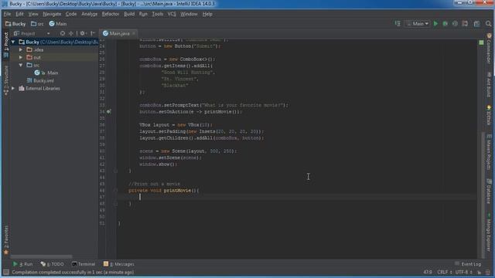The image size is (495, 278).
Task: Open the Tools menu
Action: pos(157,14)
